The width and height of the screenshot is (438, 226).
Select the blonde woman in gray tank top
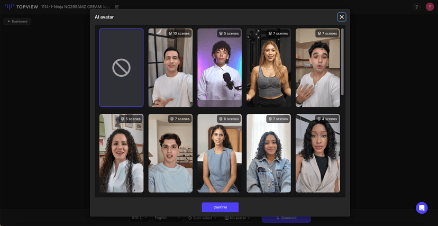click(x=269, y=68)
